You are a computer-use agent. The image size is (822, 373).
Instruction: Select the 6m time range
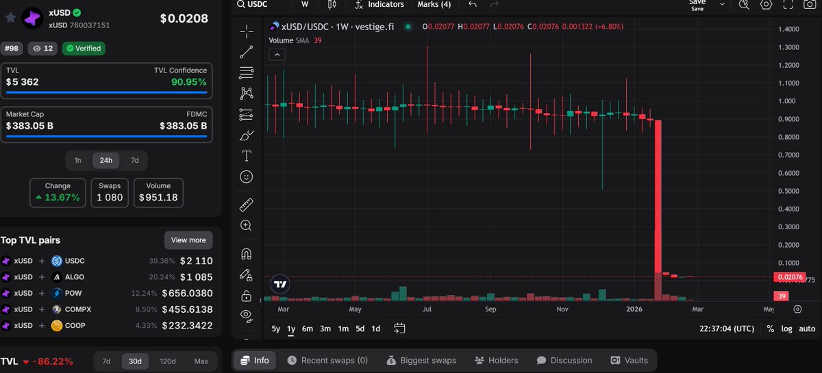pos(308,329)
